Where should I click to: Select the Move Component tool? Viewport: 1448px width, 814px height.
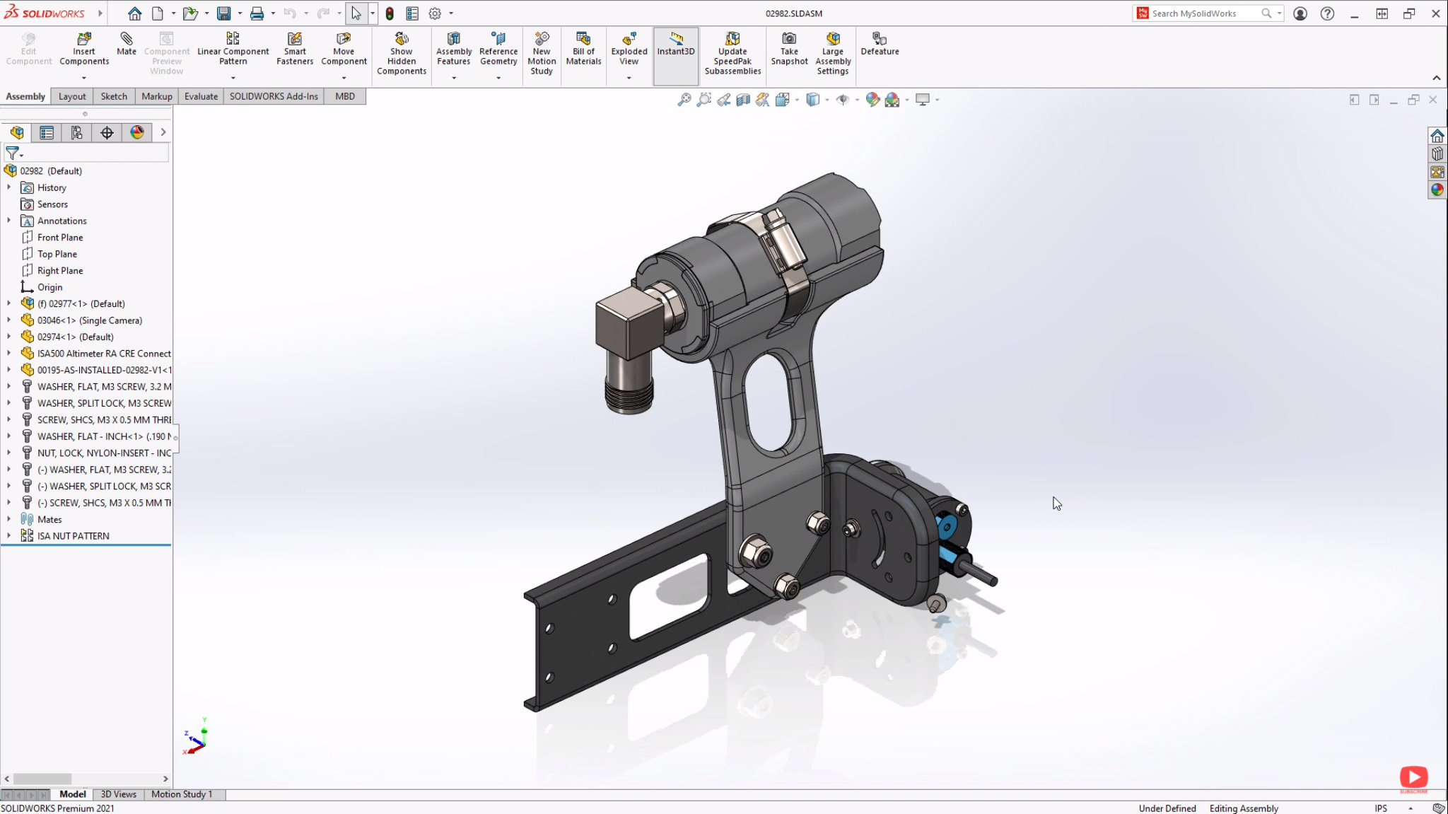click(343, 51)
